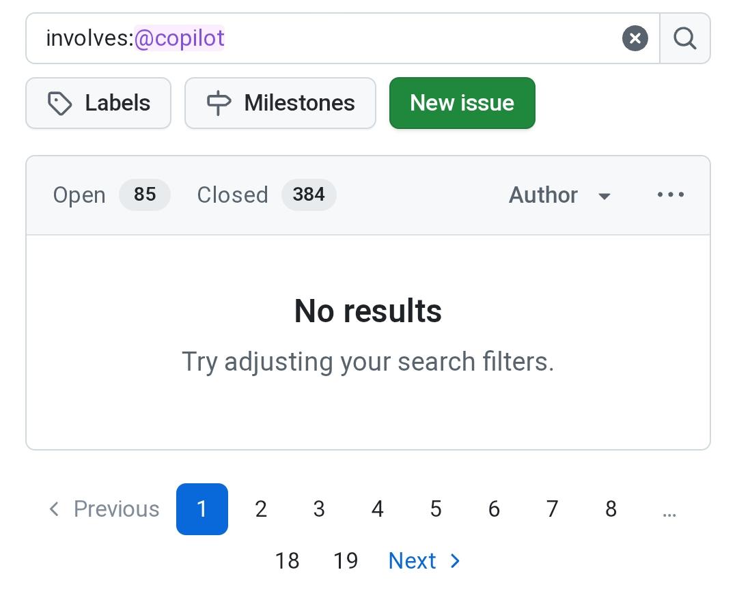737x600 pixels.
Task: Click the tag icon on the Labels button
Action: pos(61,103)
